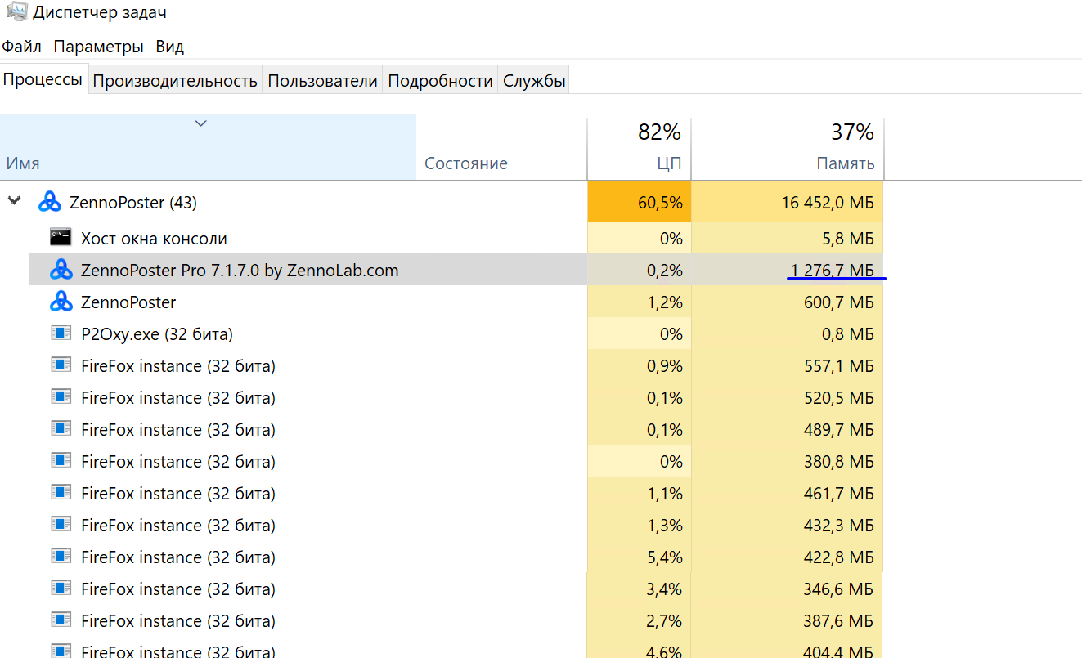
Task: Click icon of FireFox instance using 489,7 МБ
Action: pyautogui.click(x=61, y=429)
